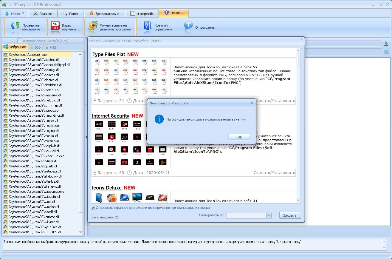Open the Сортировать по dropdown

coord(269,215)
